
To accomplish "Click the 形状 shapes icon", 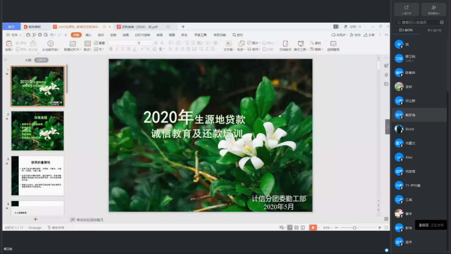I will click(x=241, y=44).
